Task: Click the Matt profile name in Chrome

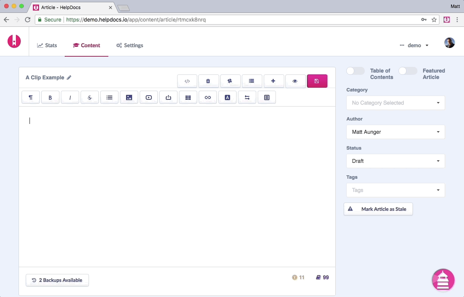Action: (x=455, y=6)
